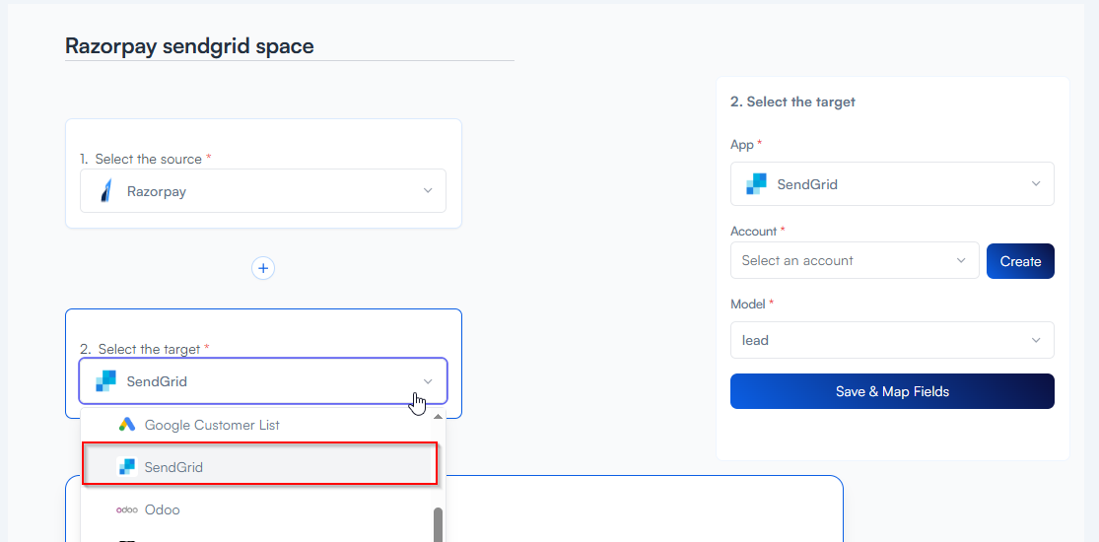Collapse the left target dropdown using its chevron
This screenshot has width=1099, height=542.
pyautogui.click(x=428, y=381)
